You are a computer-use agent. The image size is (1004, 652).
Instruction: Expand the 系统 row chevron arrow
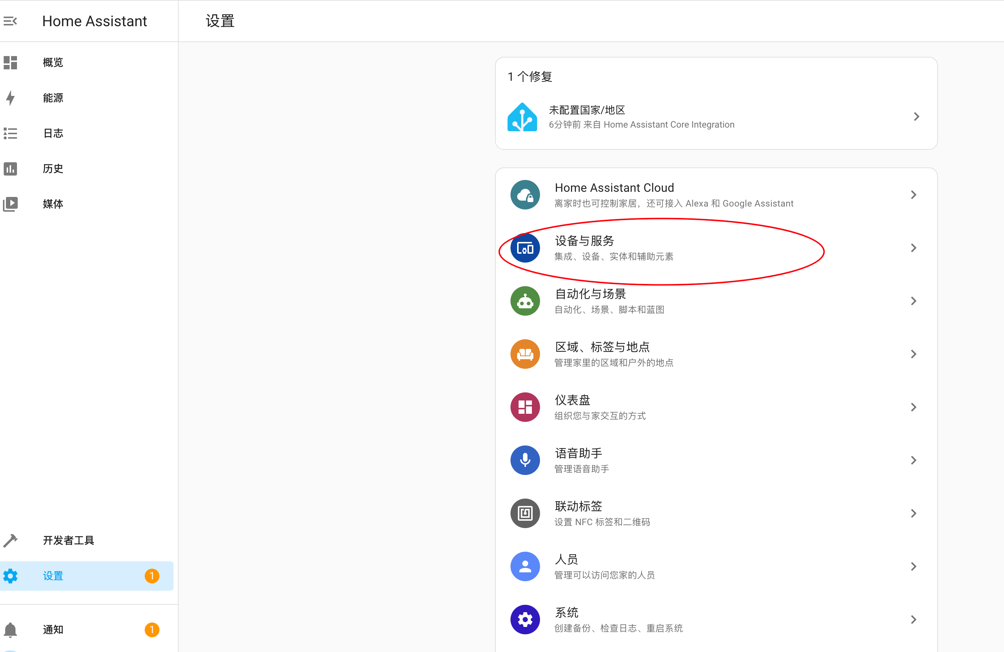point(913,620)
